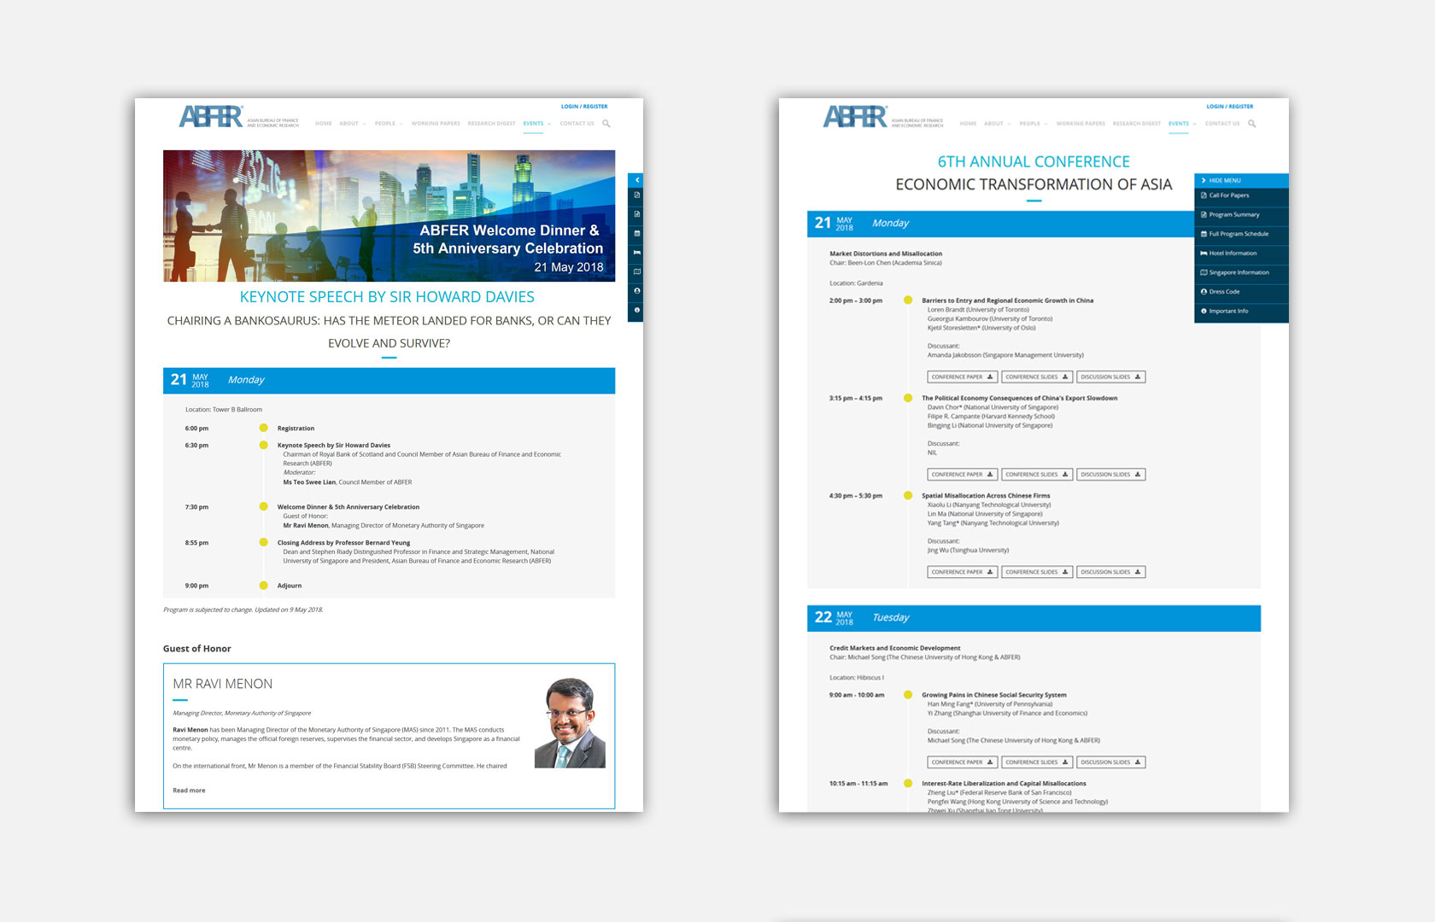
Task: Open WORKING PAPERS in right page navigation
Action: 1081,124
